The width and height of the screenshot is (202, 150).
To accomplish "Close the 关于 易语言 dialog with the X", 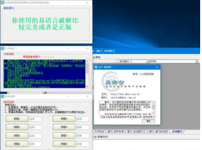I will pyautogui.click(x=157, y=67).
